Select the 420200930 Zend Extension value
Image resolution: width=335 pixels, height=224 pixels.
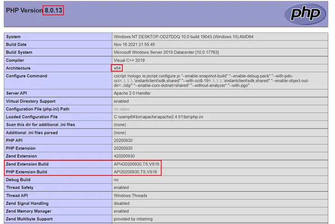(124, 156)
